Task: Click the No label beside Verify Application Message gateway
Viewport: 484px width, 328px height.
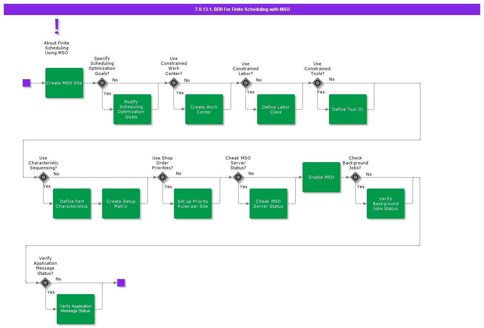Action: tap(58, 279)
